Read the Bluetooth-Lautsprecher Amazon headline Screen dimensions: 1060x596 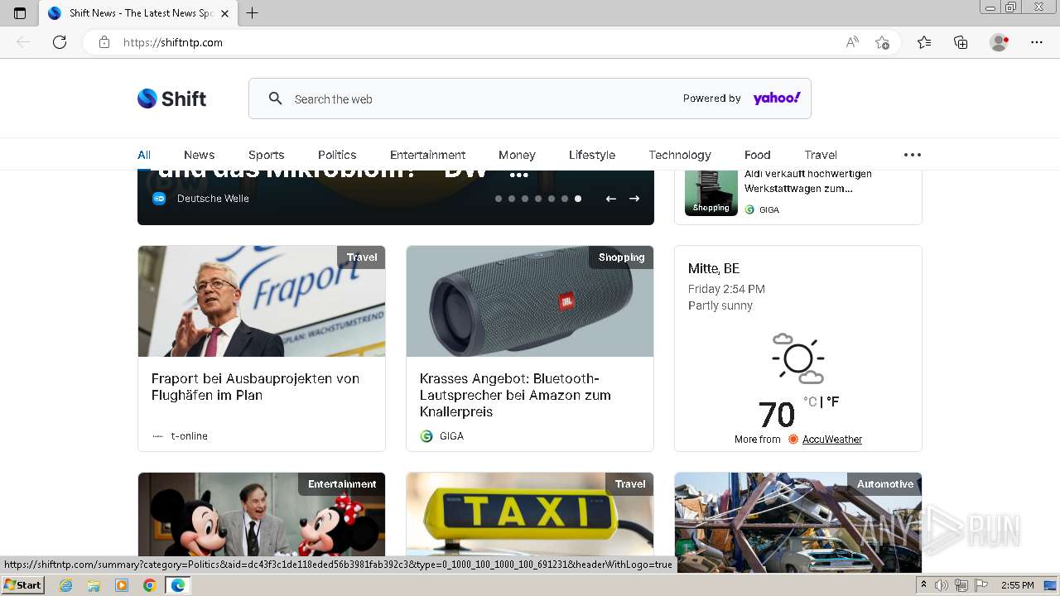pos(515,395)
